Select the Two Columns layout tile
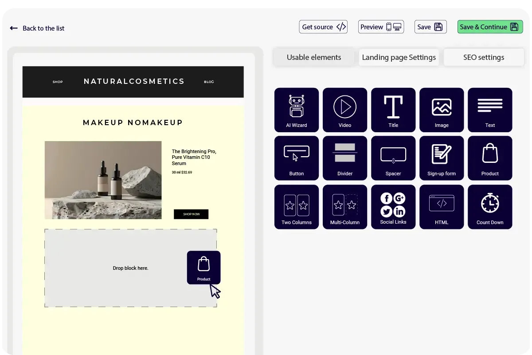 297,207
